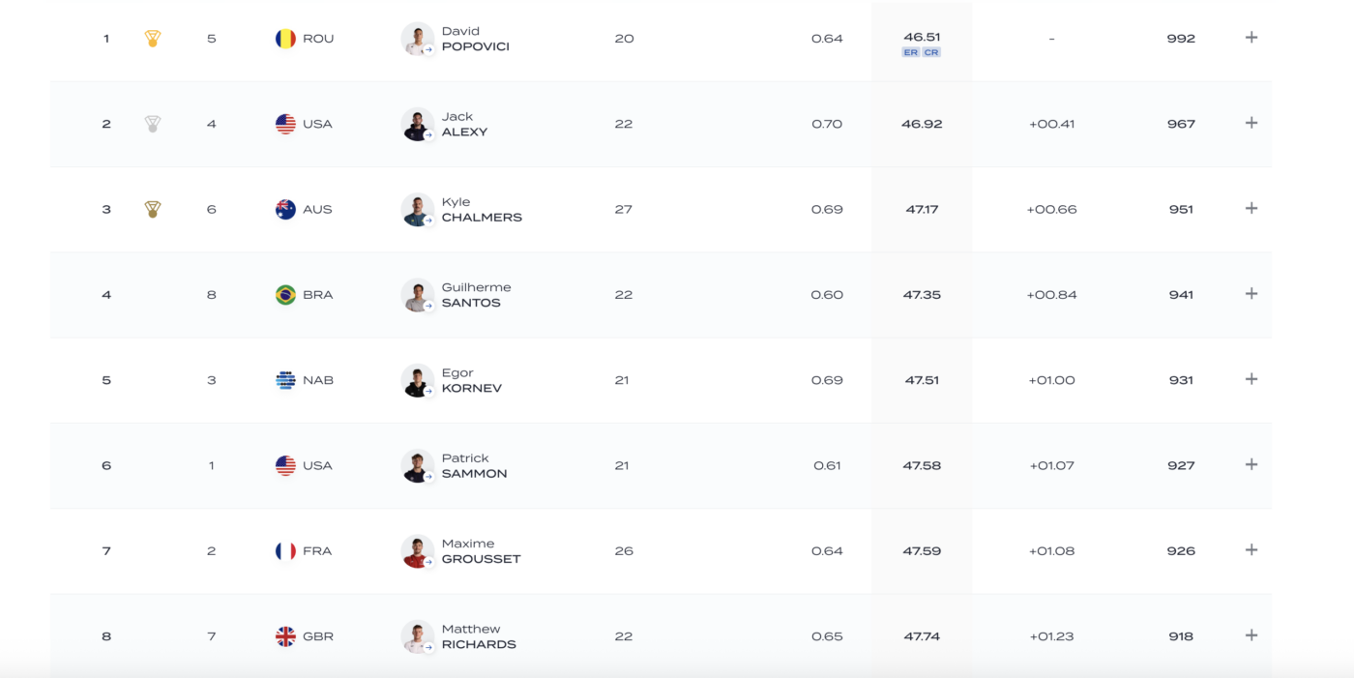Viewport: 1354px width, 678px height.
Task: Expand Matthew Richards' result row
Action: (1251, 635)
